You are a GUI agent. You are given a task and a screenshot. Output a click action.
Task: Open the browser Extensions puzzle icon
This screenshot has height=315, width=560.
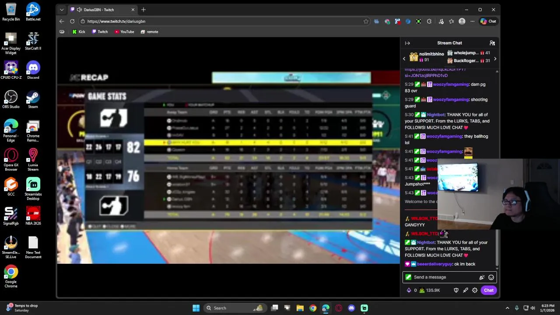click(x=429, y=21)
